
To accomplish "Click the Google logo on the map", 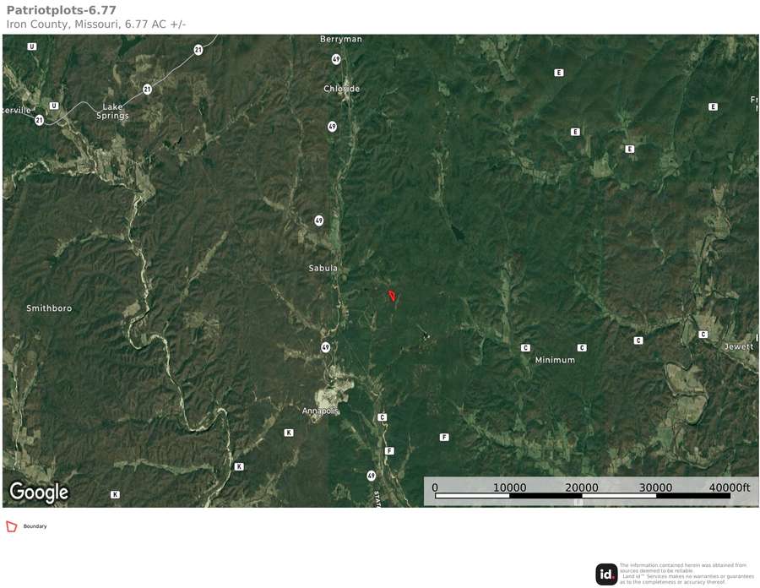I will (x=39, y=492).
